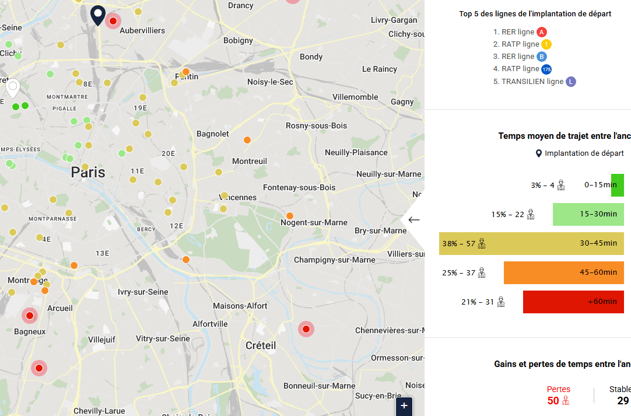This screenshot has height=416, width=631.
Task: Click the white location pin near Montmartre
Action: (x=12, y=88)
